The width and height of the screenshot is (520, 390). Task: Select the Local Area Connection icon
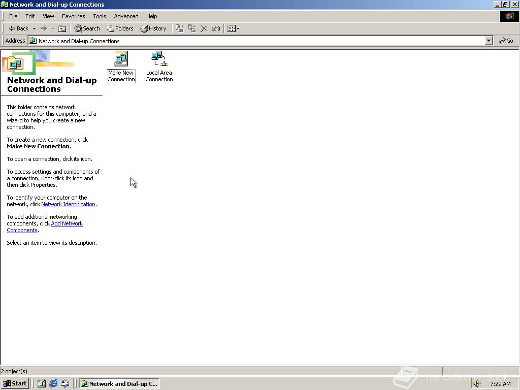(159, 67)
